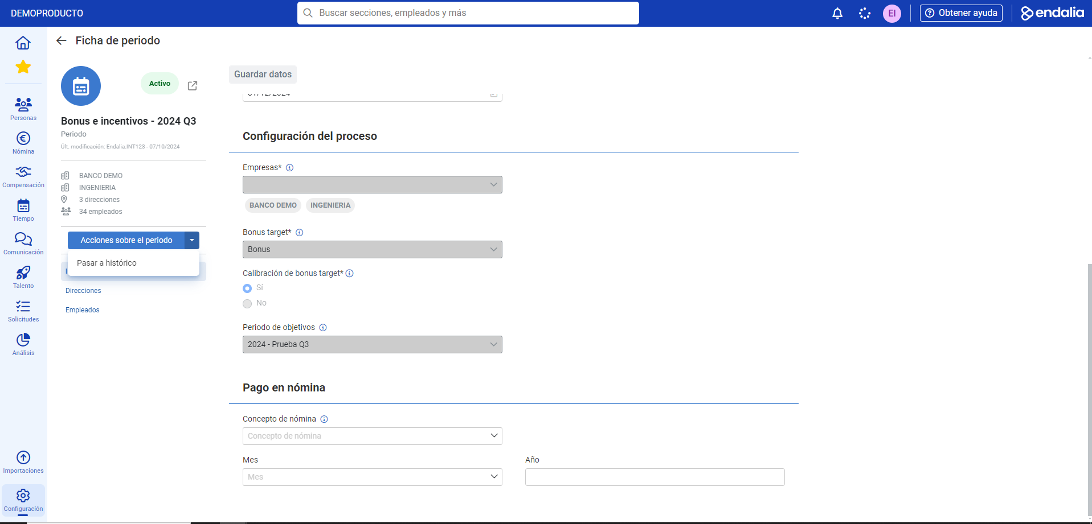1092x524 pixels.
Task: Open the Análisis section
Action: pos(23,344)
